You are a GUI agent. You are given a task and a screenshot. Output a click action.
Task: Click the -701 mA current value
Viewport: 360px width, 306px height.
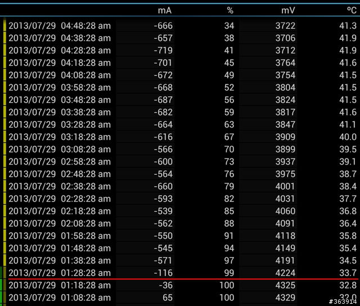(x=163, y=63)
